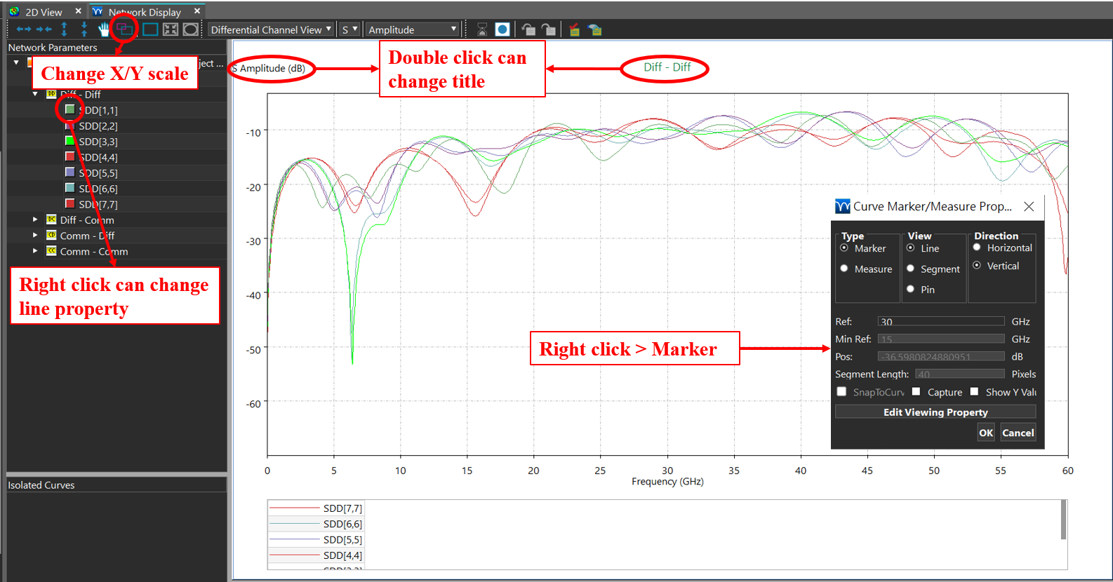Click the 2D View tab icon

[x=14, y=11]
